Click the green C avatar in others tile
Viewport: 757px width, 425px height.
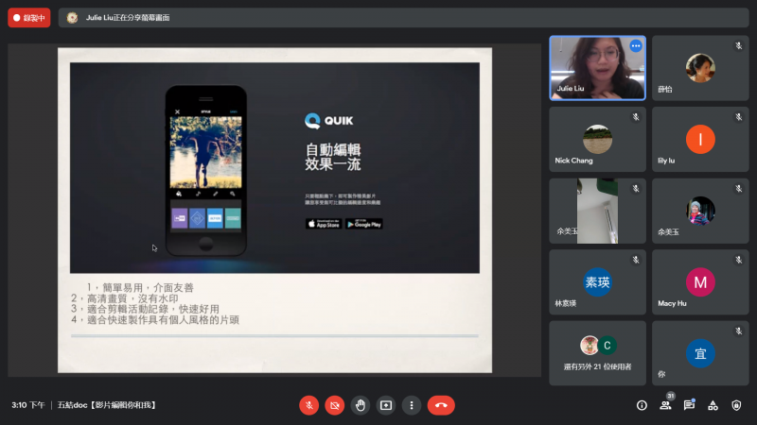(x=607, y=345)
